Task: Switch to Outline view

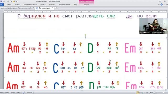Action: click(x=145, y=93)
